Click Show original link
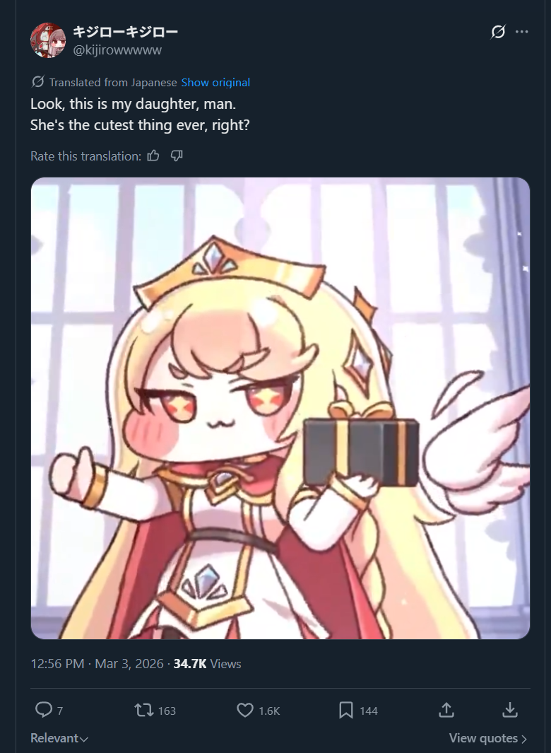 (x=215, y=83)
